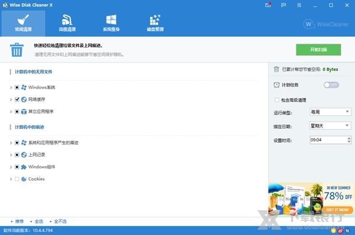Open the feedback chat icon
The width and height of the screenshot is (355, 235).
pyautogui.click(x=283, y=5)
